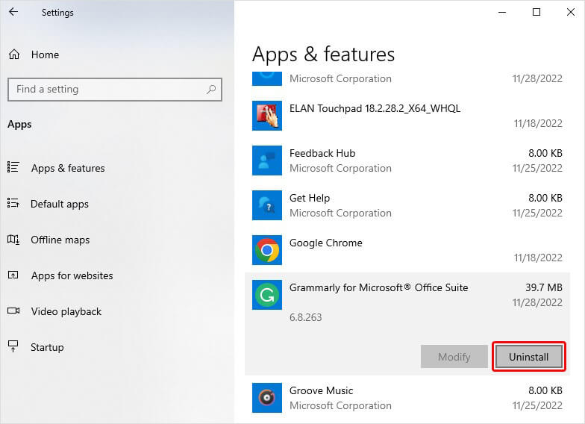Click the back arrow in Settings
Viewport: 585px width, 424px height.
tap(13, 12)
